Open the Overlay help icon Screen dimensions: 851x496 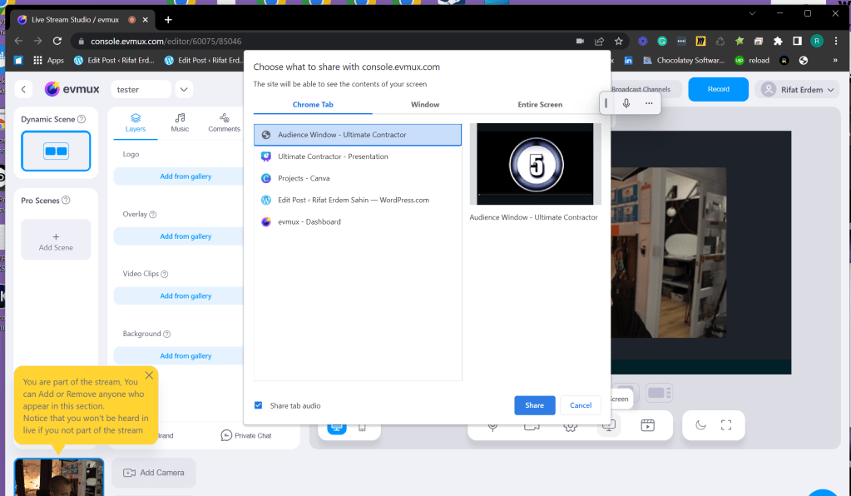click(x=152, y=215)
